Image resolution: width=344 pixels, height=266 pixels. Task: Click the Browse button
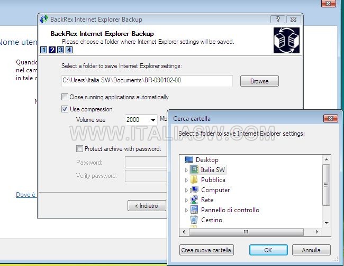click(259, 81)
